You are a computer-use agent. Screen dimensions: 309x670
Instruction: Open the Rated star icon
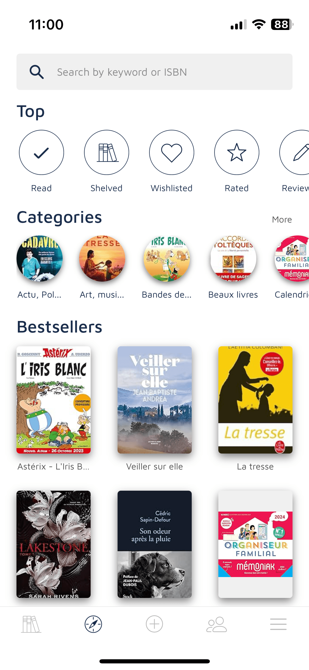pyautogui.click(x=237, y=152)
